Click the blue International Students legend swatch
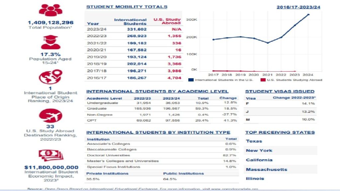340x191 pixels. (x=191, y=80)
